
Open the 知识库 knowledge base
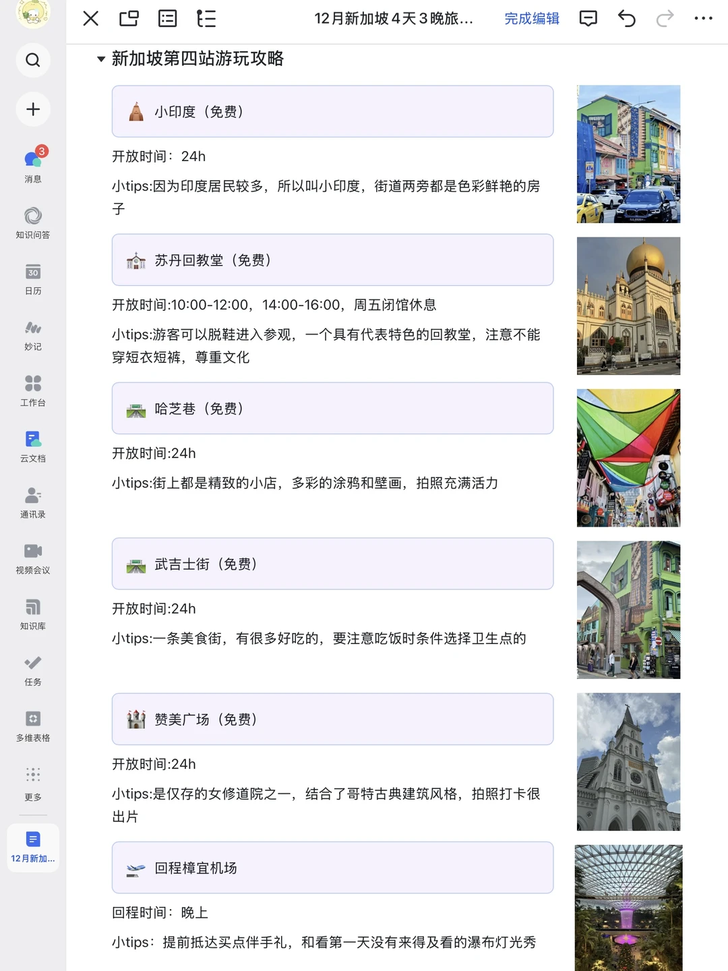(x=32, y=614)
